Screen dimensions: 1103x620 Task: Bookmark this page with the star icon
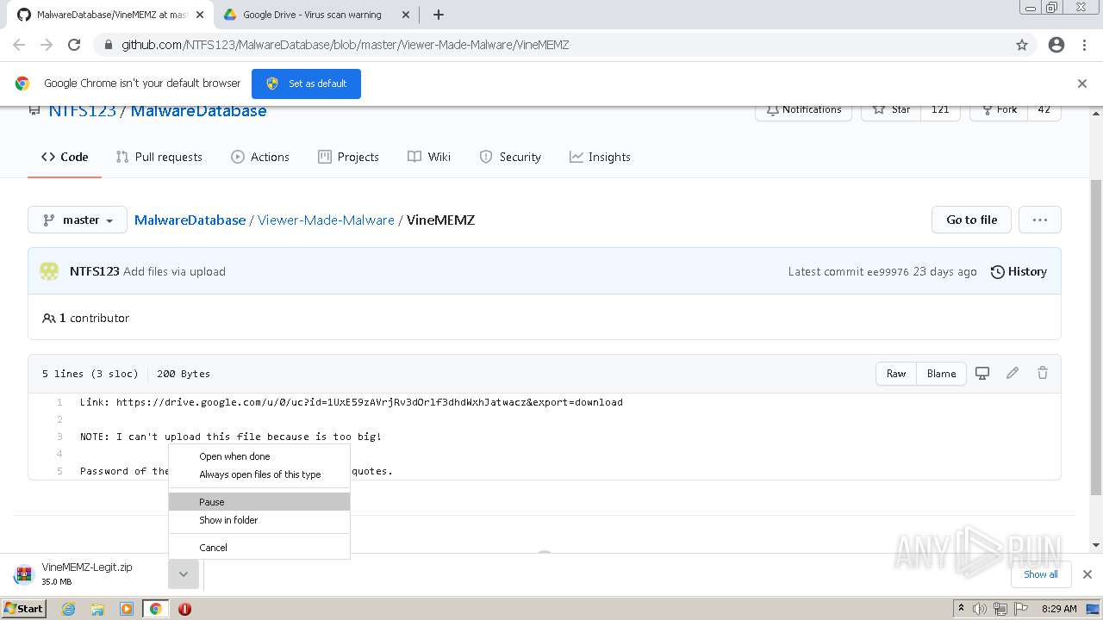coord(1022,45)
